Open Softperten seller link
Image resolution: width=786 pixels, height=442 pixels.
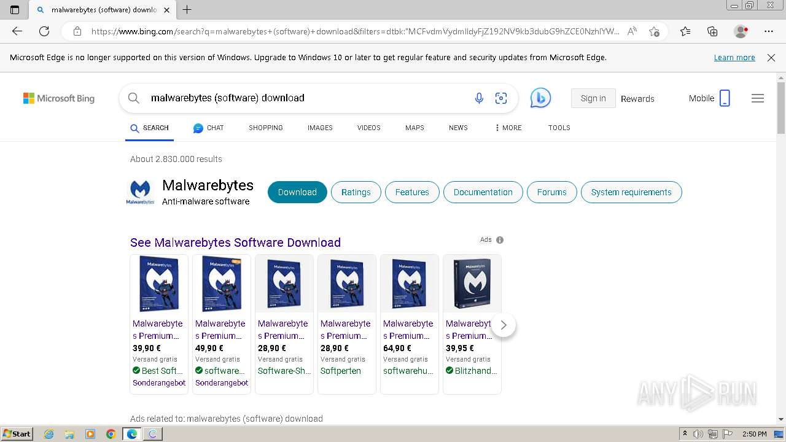(341, 371)
